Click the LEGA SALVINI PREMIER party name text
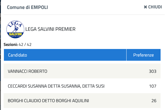Viewport: 167px width, 110px height. (x=50, y=29)
